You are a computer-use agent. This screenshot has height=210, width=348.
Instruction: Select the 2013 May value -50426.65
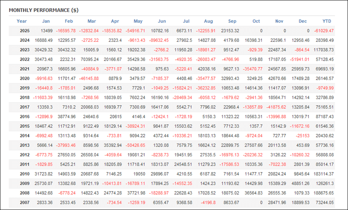click(133, 145)
